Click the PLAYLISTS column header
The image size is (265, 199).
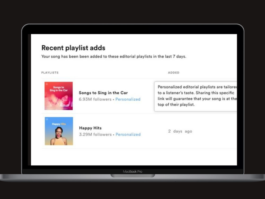coord(50,73)
